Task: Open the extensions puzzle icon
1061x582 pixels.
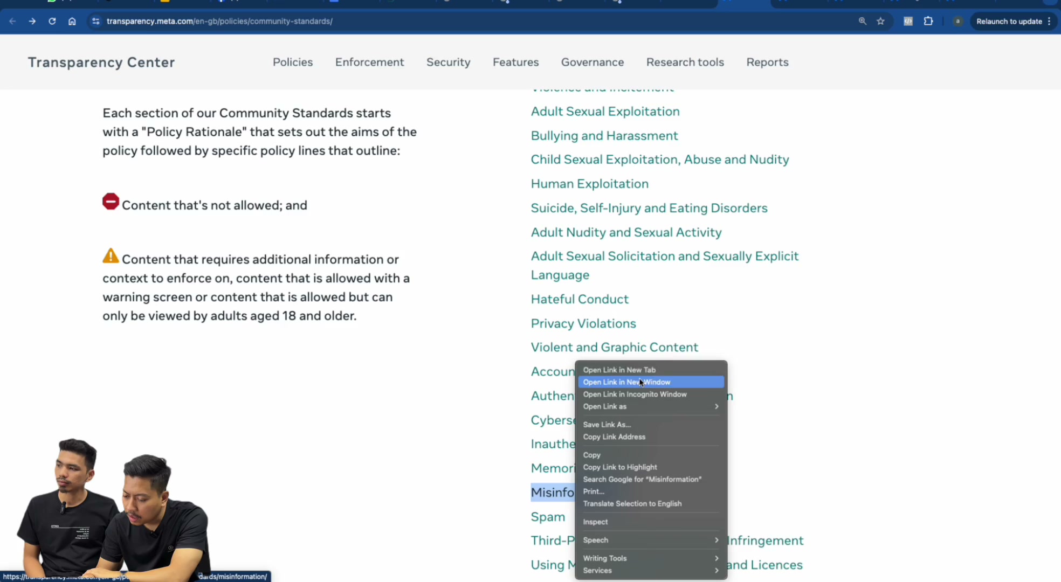Action: coord(928,21)
